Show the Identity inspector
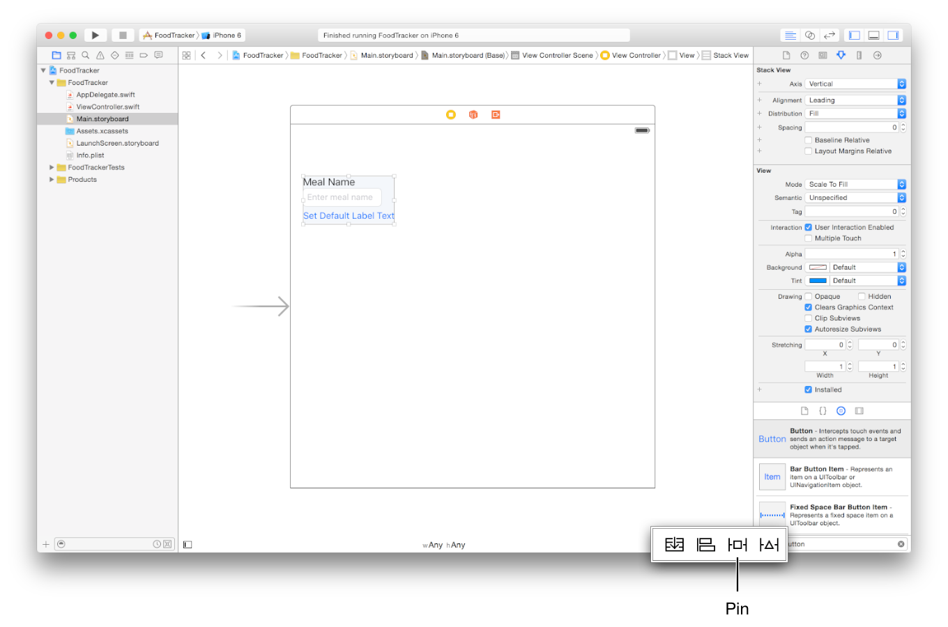Viewport: 948px width, 627px height. point(823,55)
